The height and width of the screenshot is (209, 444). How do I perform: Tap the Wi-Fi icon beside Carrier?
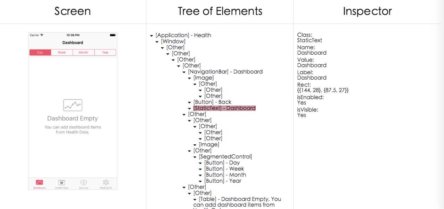click(42, 35)
